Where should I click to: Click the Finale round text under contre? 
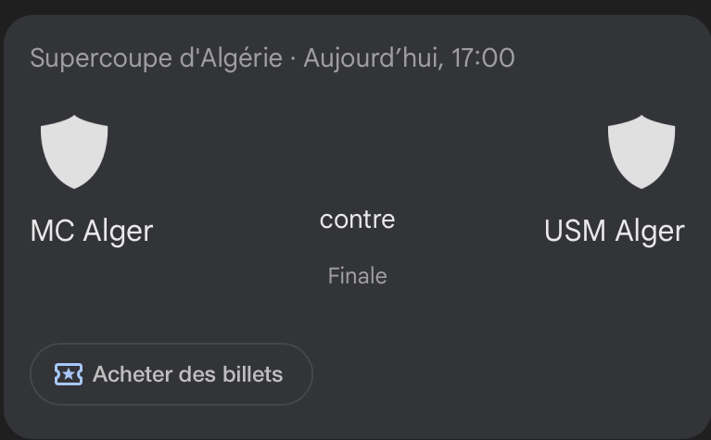(357, 276)
